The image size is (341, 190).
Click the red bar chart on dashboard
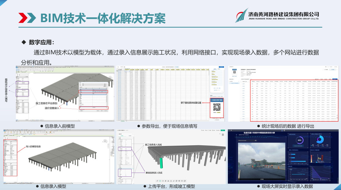point(322,158)
